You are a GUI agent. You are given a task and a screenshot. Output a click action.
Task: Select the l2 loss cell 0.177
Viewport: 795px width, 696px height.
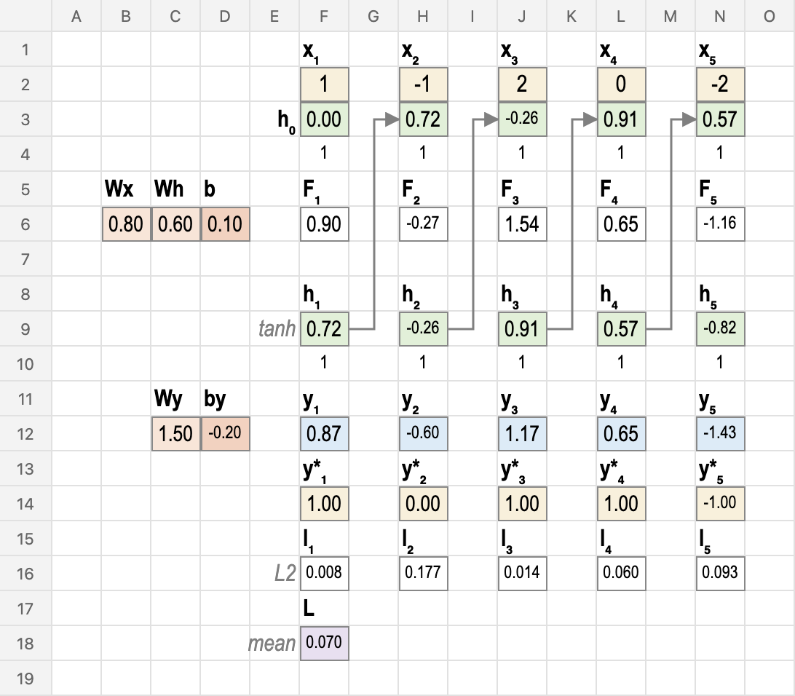424,573
